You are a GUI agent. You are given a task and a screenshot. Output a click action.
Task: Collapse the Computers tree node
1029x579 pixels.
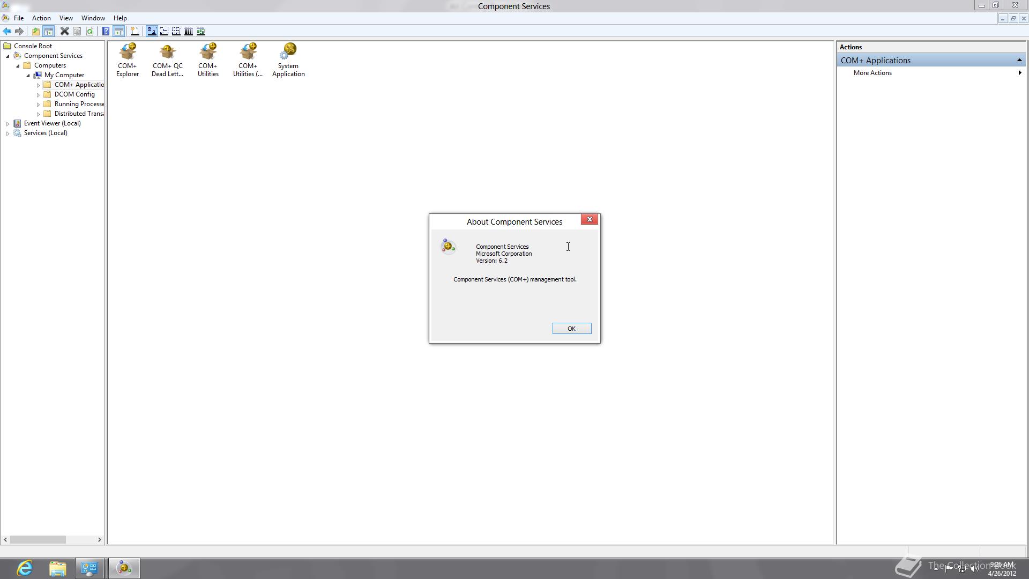click(18, 65)
